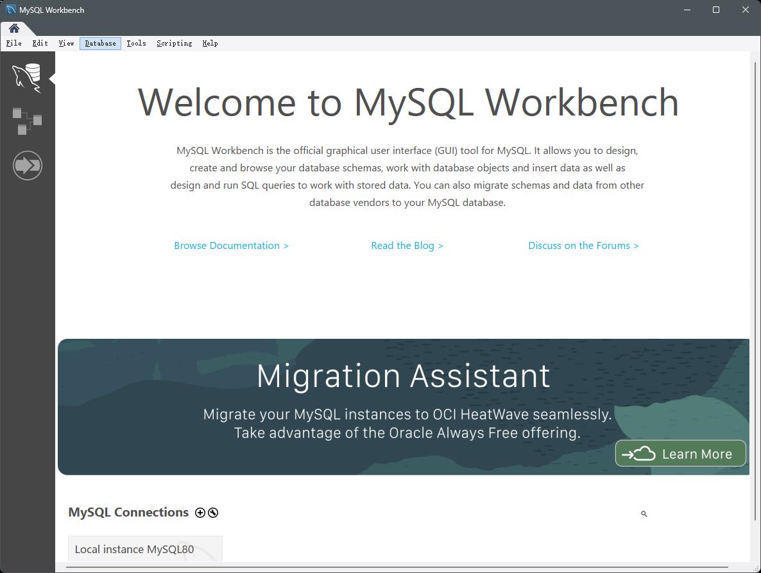The width and height of the screenshot is (761, 573).
Task: Minimize the MySQL Workbench window
Action: 687,10
